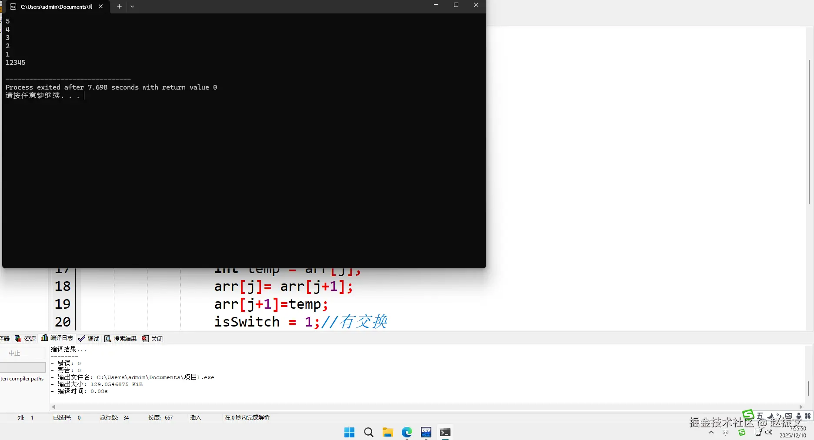
Task: Click code line 18 in the editor
Action: [284, 287]
